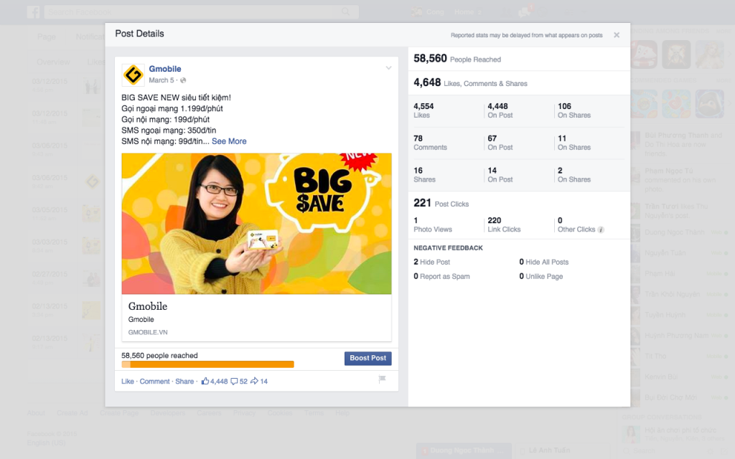
Task: Open chat with Huỳnh Phương Nam in the sidebar
Action: [x=680, y=336]
